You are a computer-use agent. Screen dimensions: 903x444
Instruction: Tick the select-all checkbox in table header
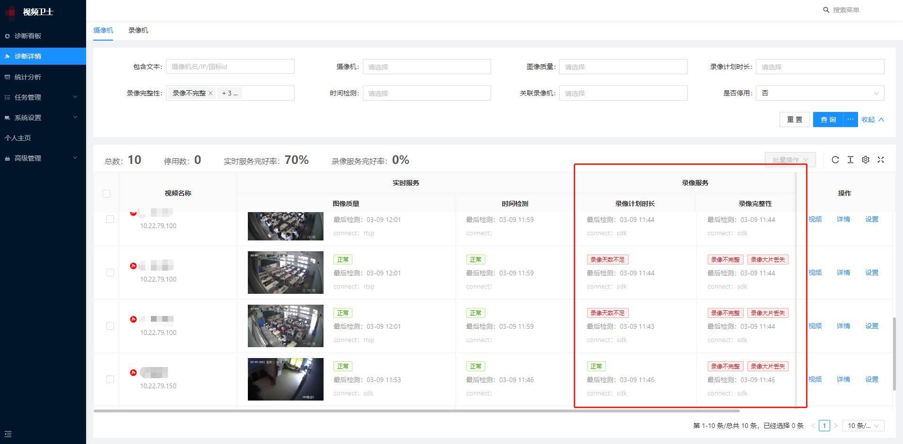tap(106, 194)
